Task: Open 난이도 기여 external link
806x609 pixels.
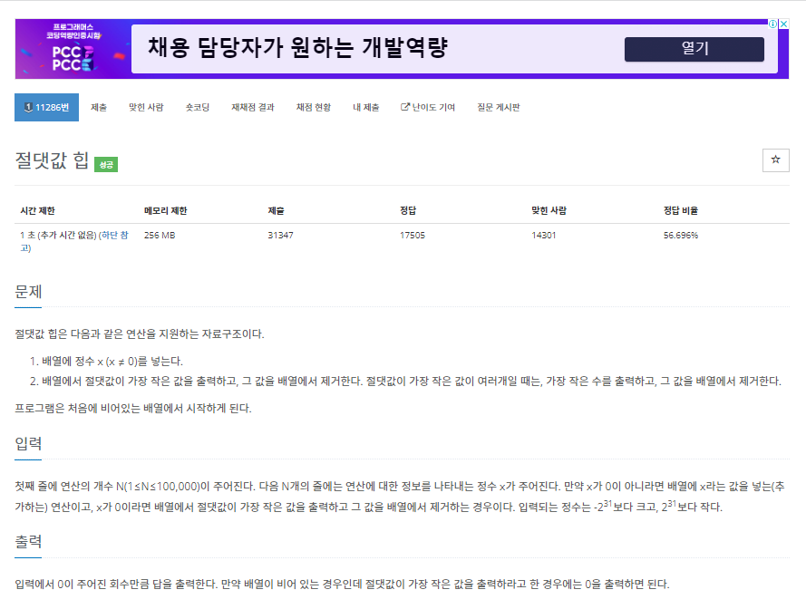Action: tap(428, 108)
